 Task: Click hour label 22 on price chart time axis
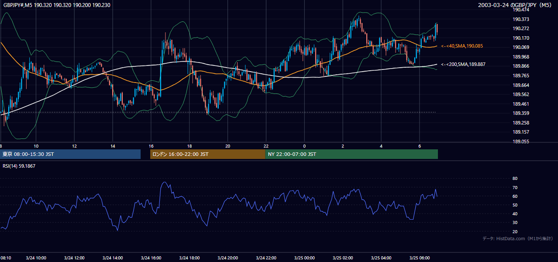click(x=266, y=146)
